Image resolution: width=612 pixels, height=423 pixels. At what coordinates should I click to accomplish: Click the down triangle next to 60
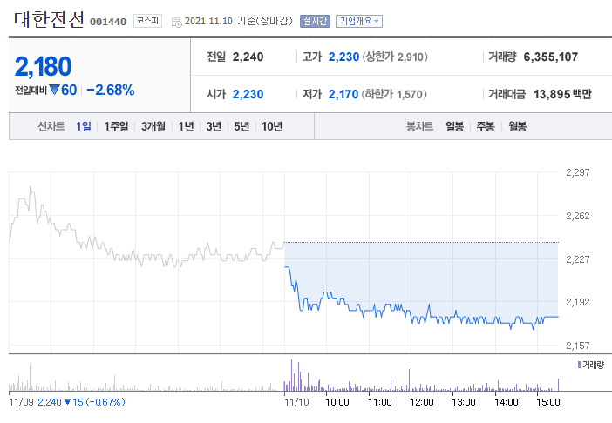[x=54, y=90]
